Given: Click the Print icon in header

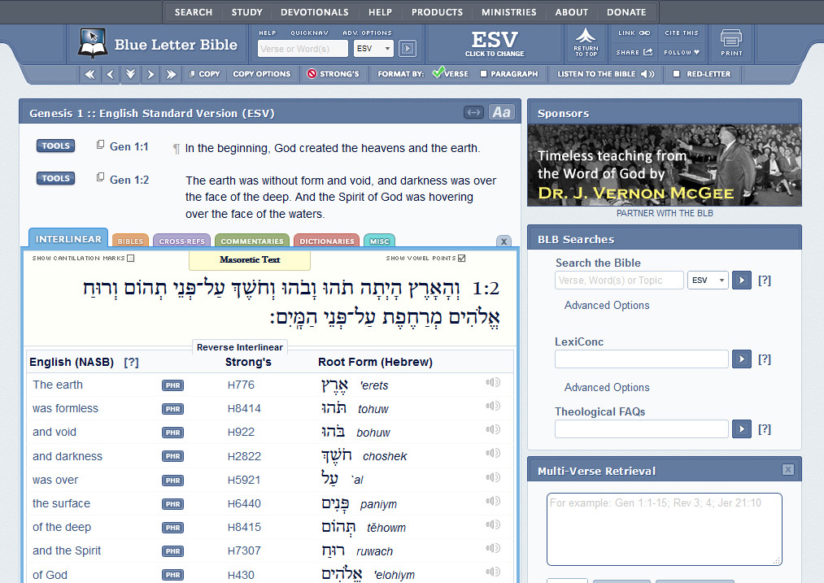Looking at the screenshot, I should 730,42.
